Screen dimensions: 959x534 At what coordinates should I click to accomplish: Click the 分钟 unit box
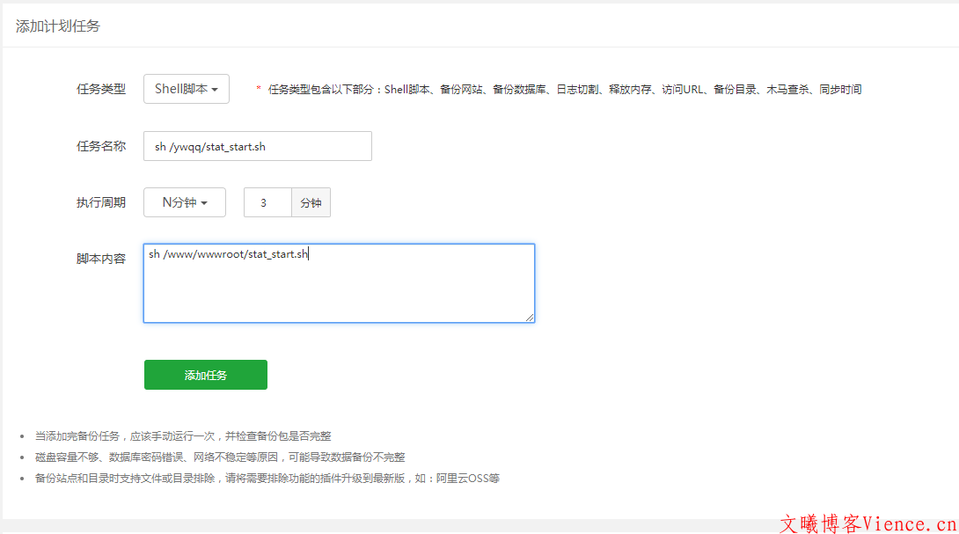pyautogui.click(x=311, y=202)
